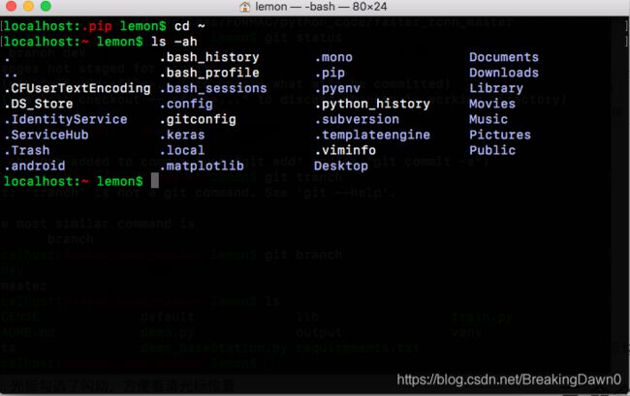
Task: Click the "localhost:.pip lemon$" prompt text
Action: point(84,26)
